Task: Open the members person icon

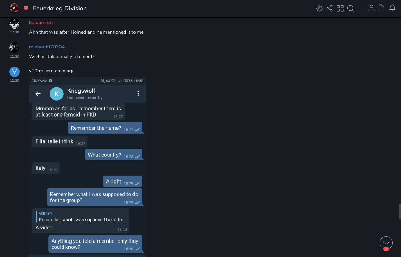Action: click(x=371, y=8)
